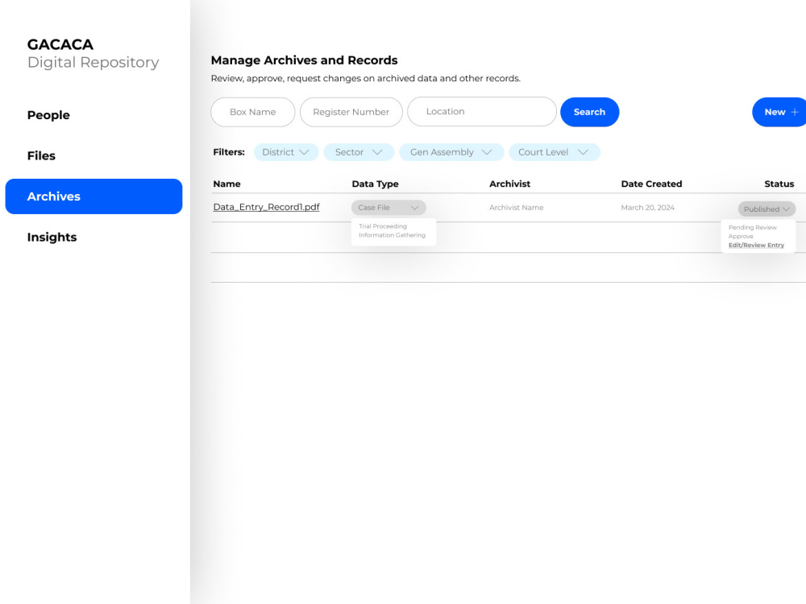Click the Name column header

[x=226, y=184]
